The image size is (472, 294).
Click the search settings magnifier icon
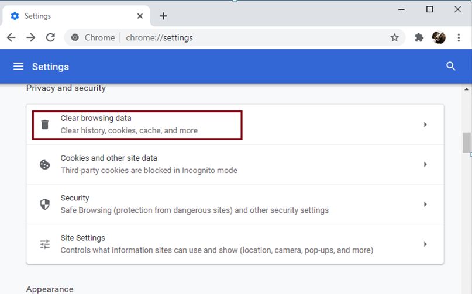(450, 66)
